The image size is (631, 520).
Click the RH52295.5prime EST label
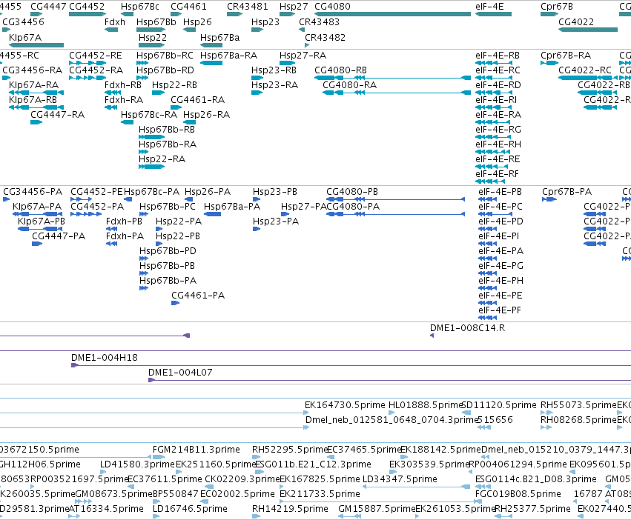click(x=290, y=449)
